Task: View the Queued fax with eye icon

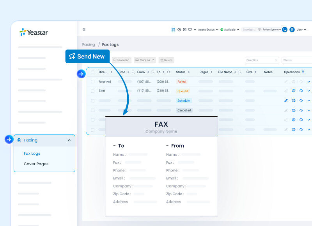Action: coord(294,91)
